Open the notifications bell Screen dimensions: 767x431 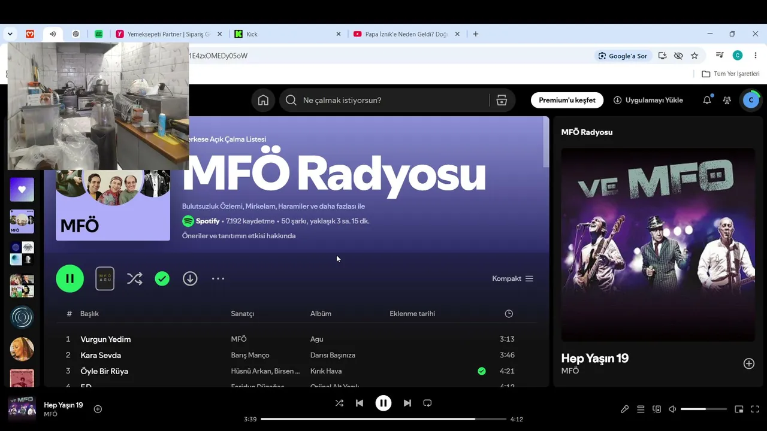point(707,100)
